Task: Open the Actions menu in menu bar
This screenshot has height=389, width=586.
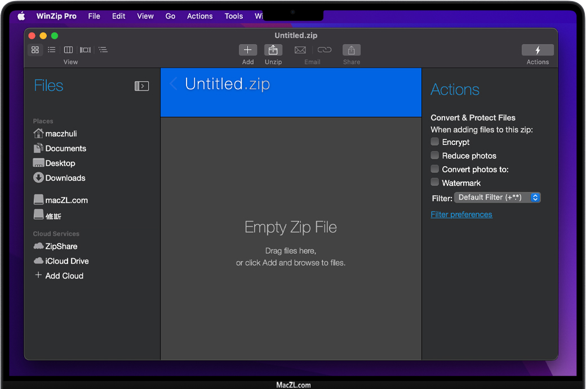Action: tap(200, 16)
